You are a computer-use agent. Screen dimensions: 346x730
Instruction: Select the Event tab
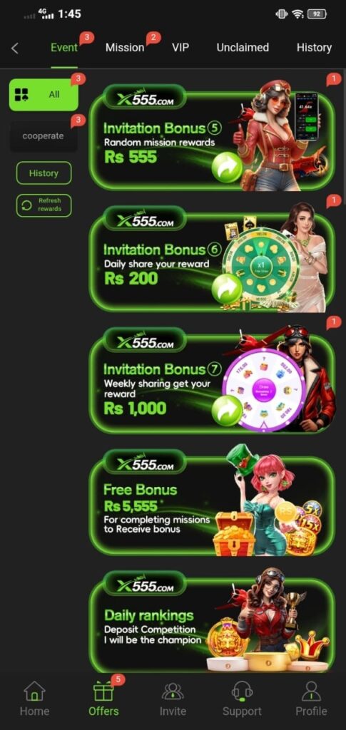point(64,48)
